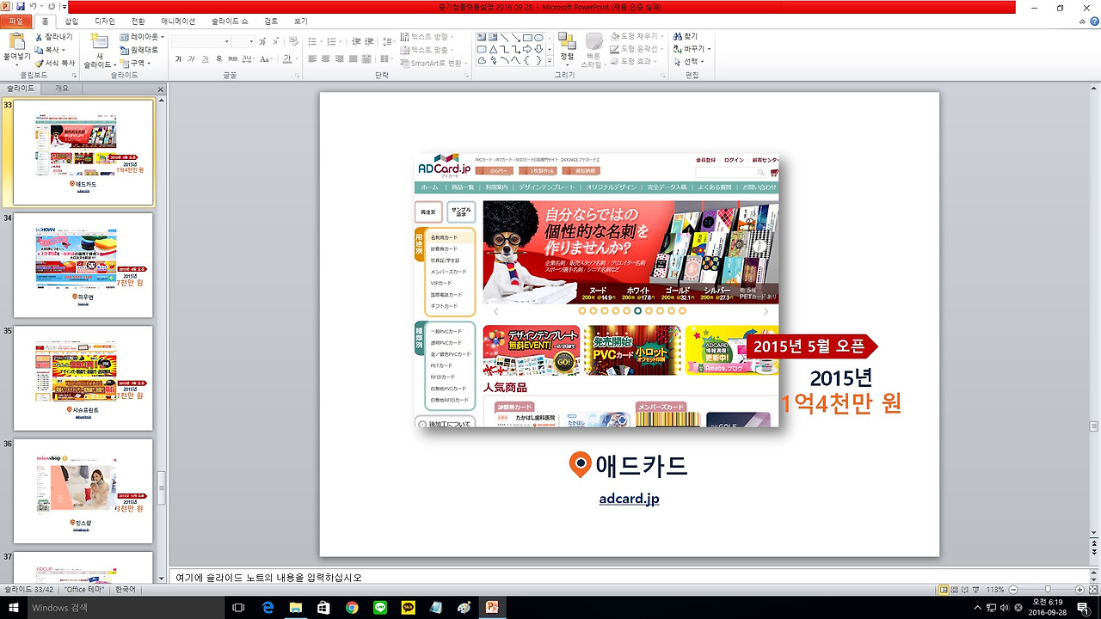Click Reset (원래대로) slide button
This screenshot has width=1101, height=619.
(138, 50)
